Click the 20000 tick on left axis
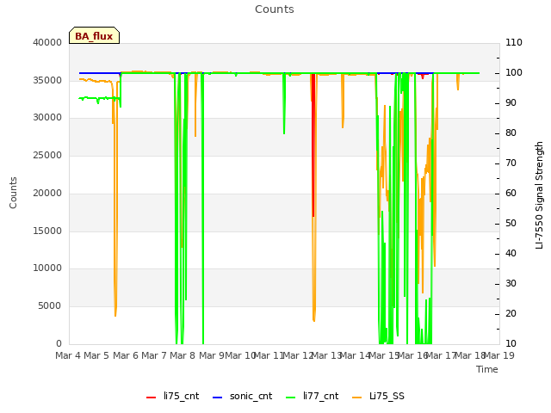Screen dimensions: 551x413 coord(47,193)
